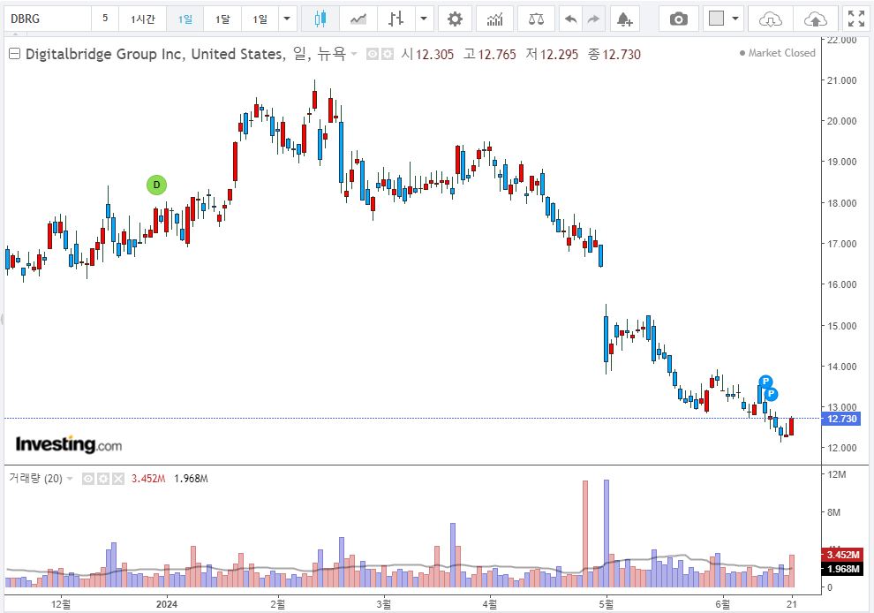Save chart layout with cloud upload icon
This screenshot has width=874, height=613.
816,19
